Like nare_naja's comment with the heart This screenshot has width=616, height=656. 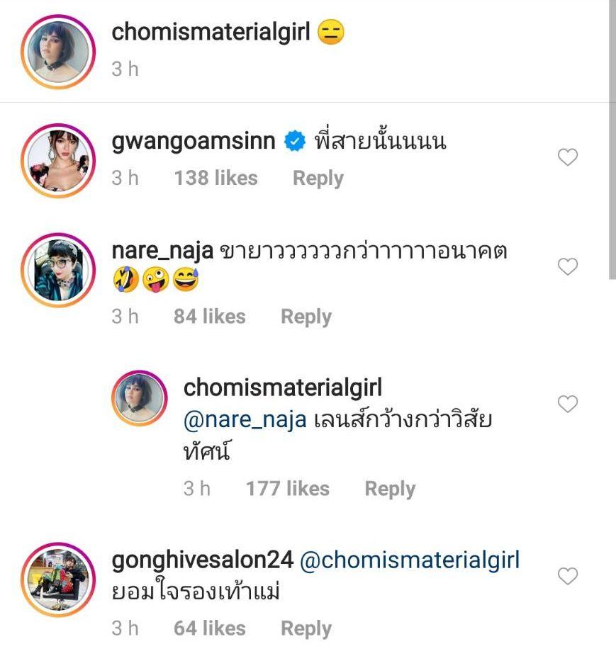point(568,266)
